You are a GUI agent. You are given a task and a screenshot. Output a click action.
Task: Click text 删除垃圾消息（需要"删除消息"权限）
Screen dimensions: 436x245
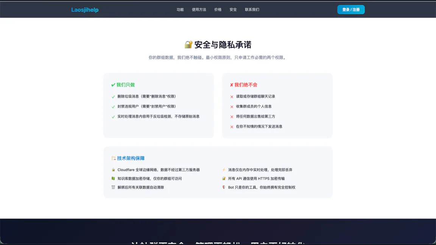click(147, 96)
